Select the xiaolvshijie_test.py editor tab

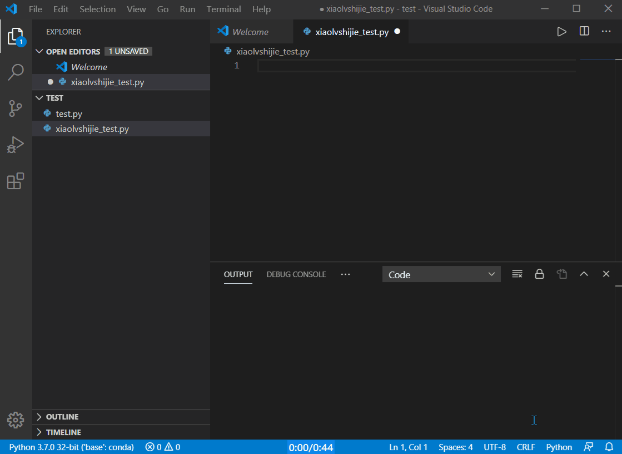pyautogui.click(x=351, y=32)
